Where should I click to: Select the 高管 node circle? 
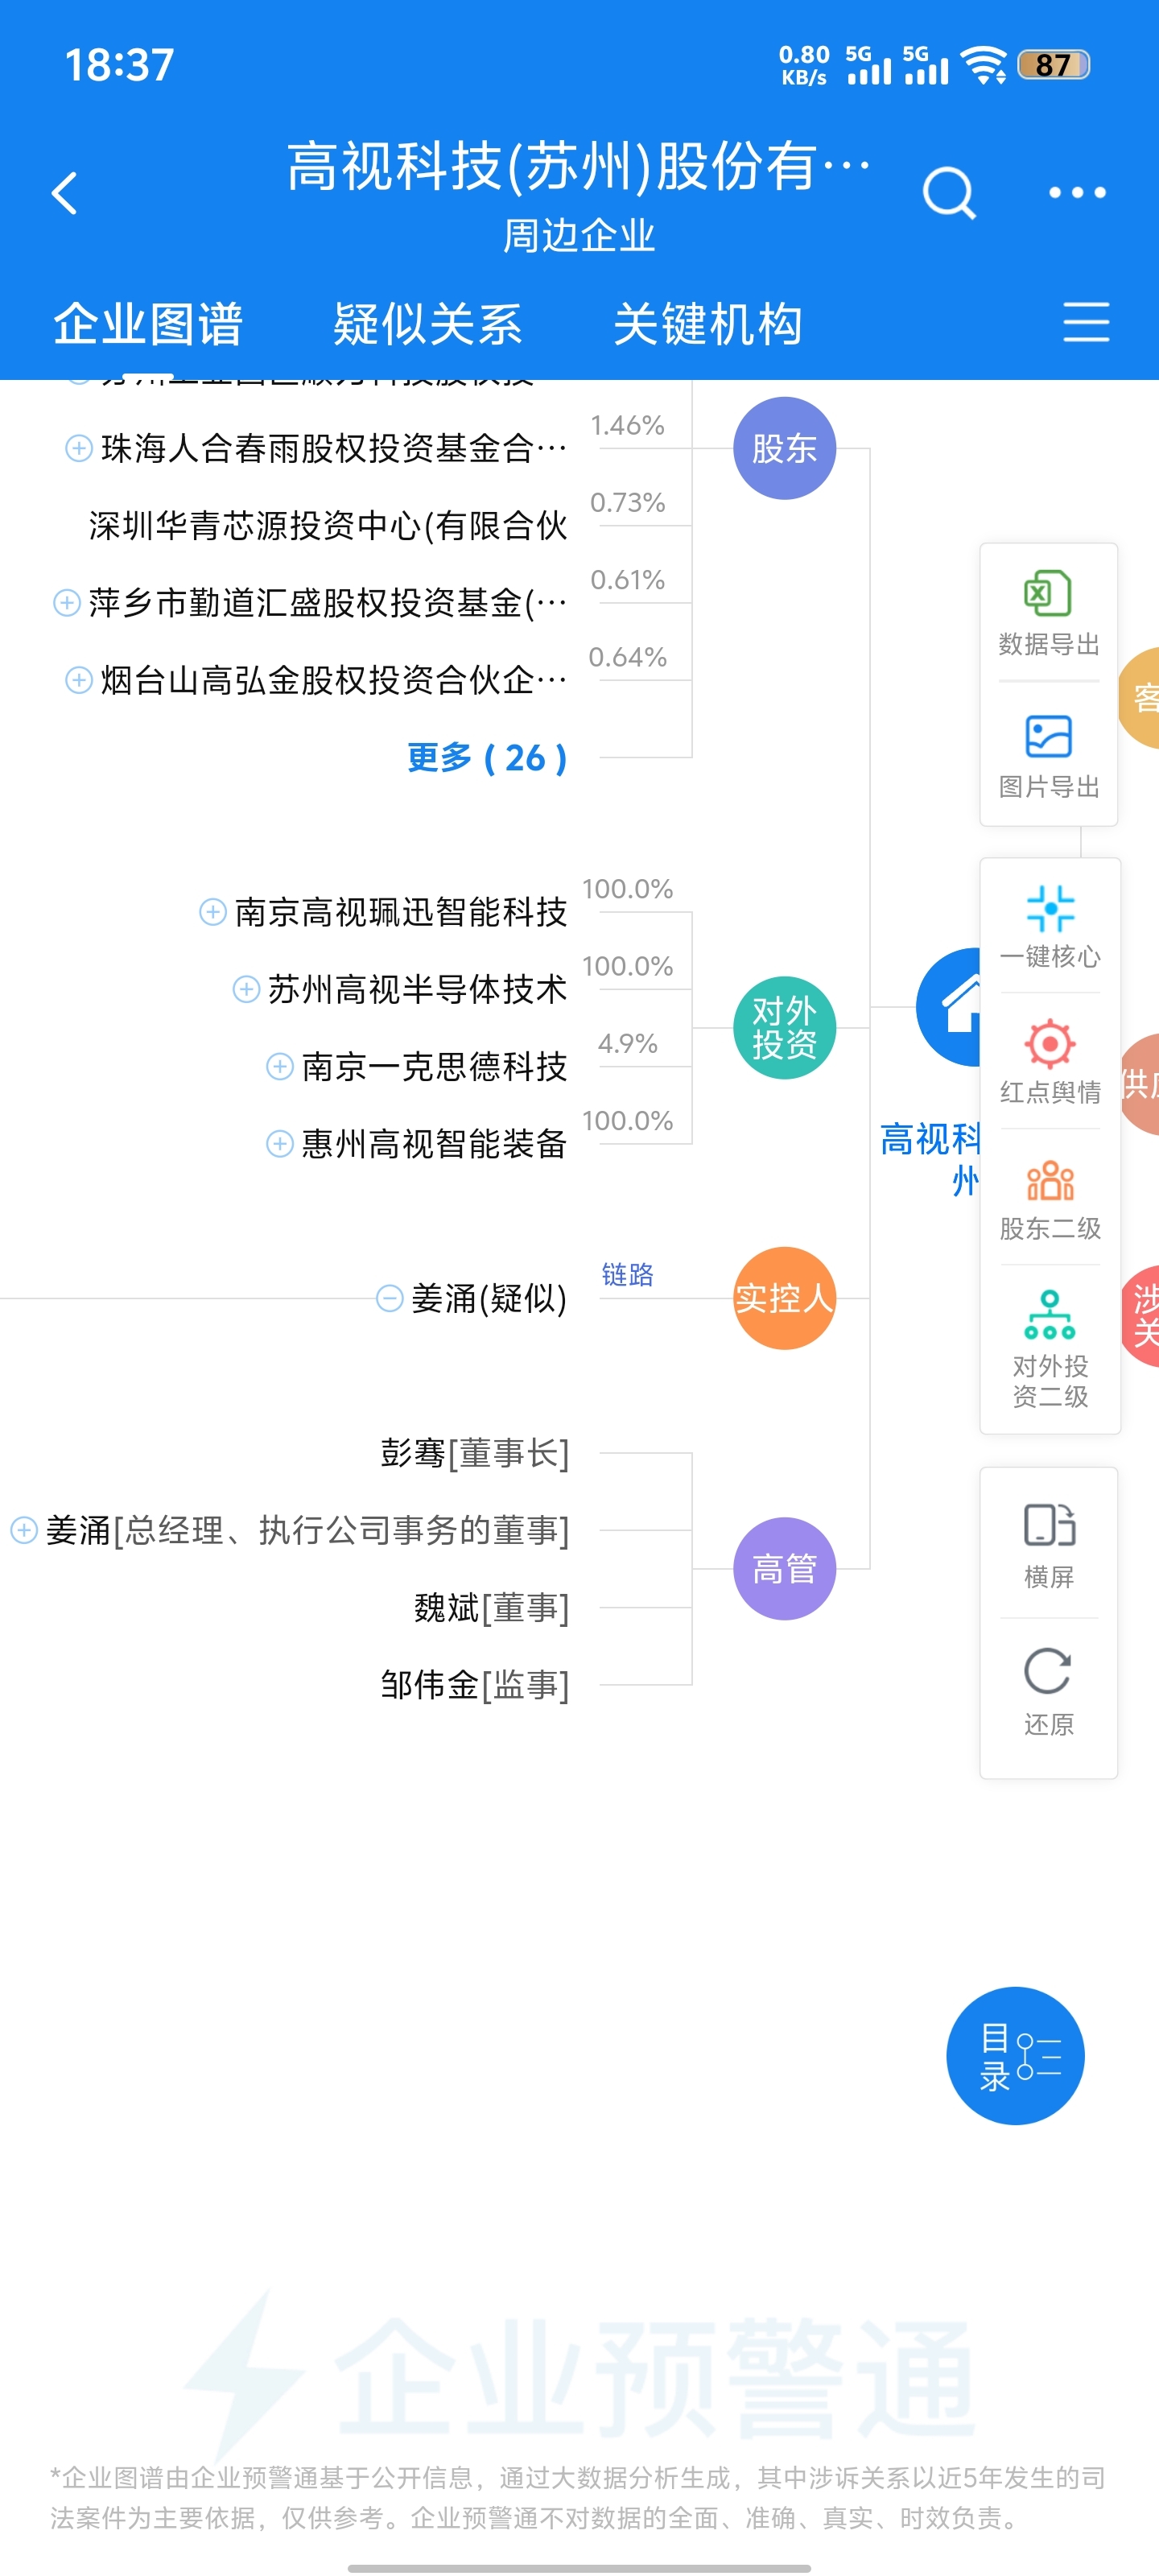coord(784,1568)
